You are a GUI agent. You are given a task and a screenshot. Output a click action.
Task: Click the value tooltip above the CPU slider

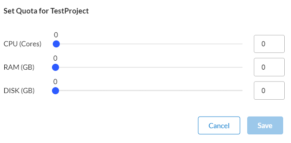(x=56, y=35)
